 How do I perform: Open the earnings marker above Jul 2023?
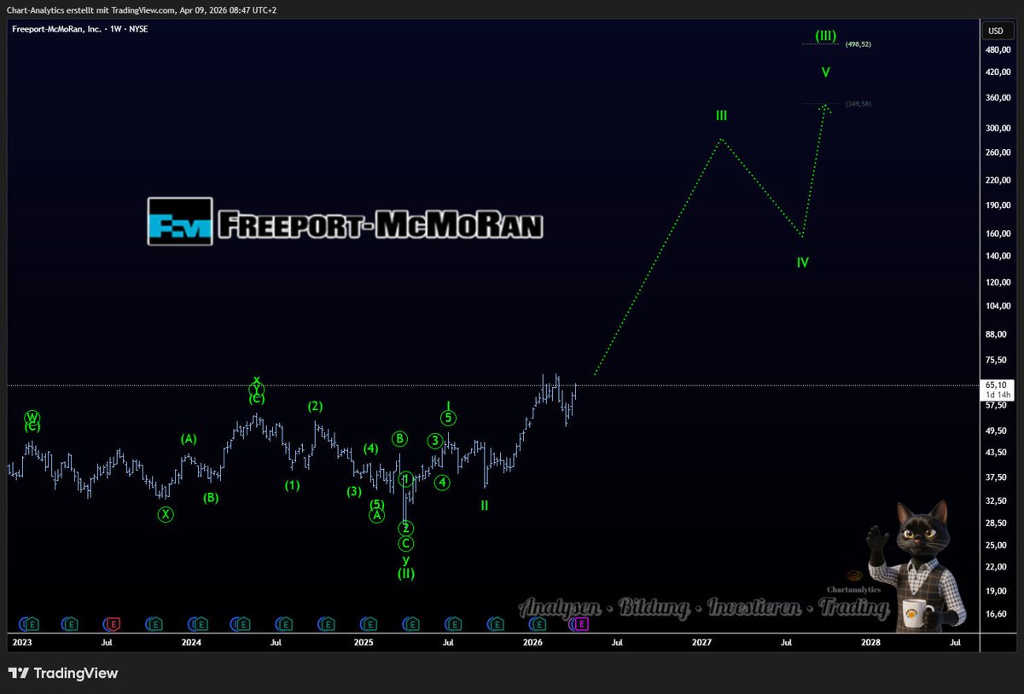(113, 624)
